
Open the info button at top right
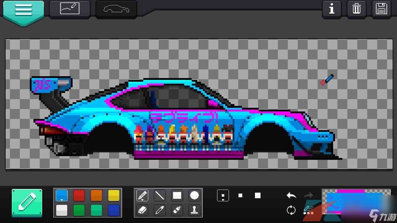(x=332, y=9)
